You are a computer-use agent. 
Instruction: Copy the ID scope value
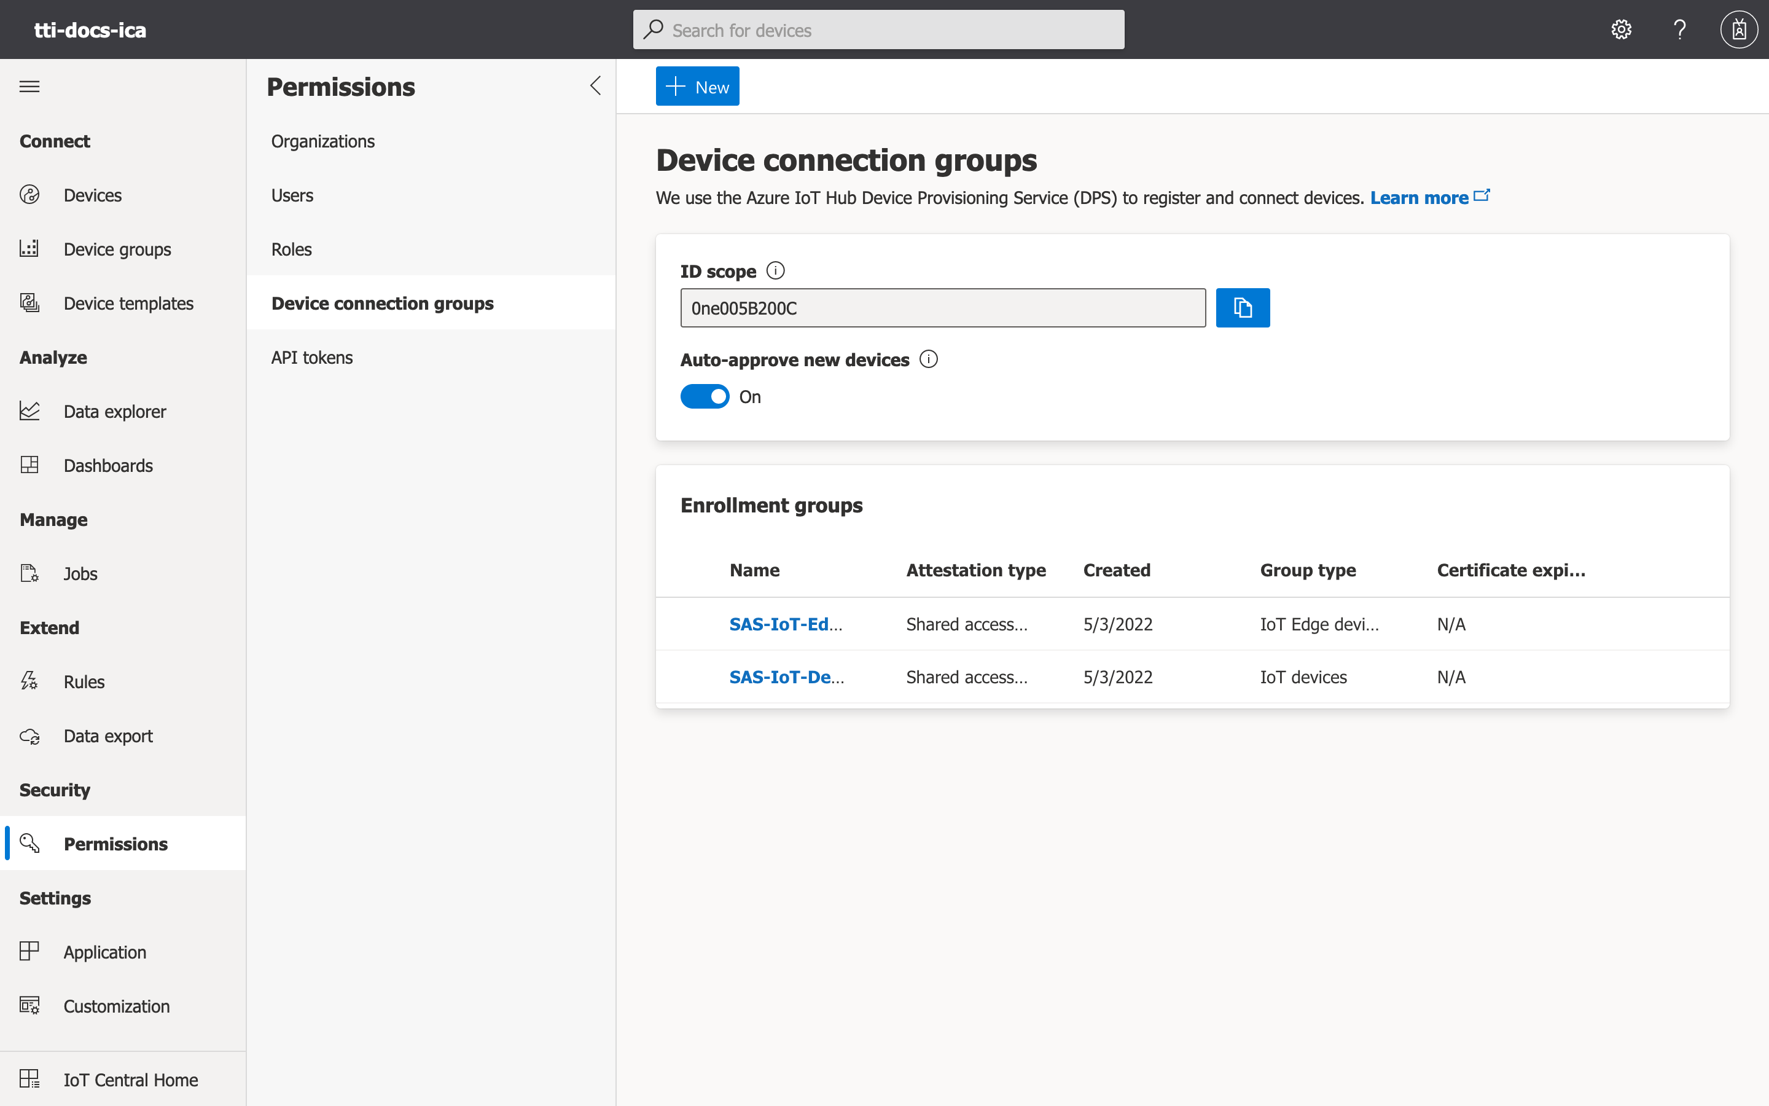pos(1242,307)
